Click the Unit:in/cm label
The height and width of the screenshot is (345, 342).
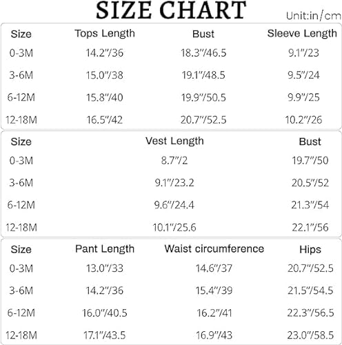tap(314, 16)
